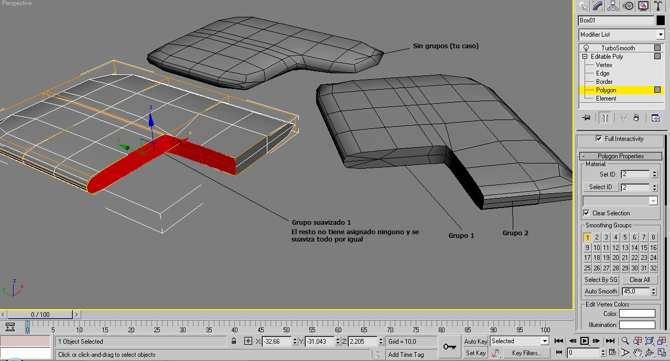Toggle the Set Key button
This screenshot has height=361, width=670.
point(476,353)
